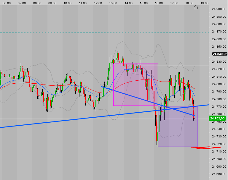Click the 24.770,00 price scale value
The image size is (228, 180).
[219, 106]
